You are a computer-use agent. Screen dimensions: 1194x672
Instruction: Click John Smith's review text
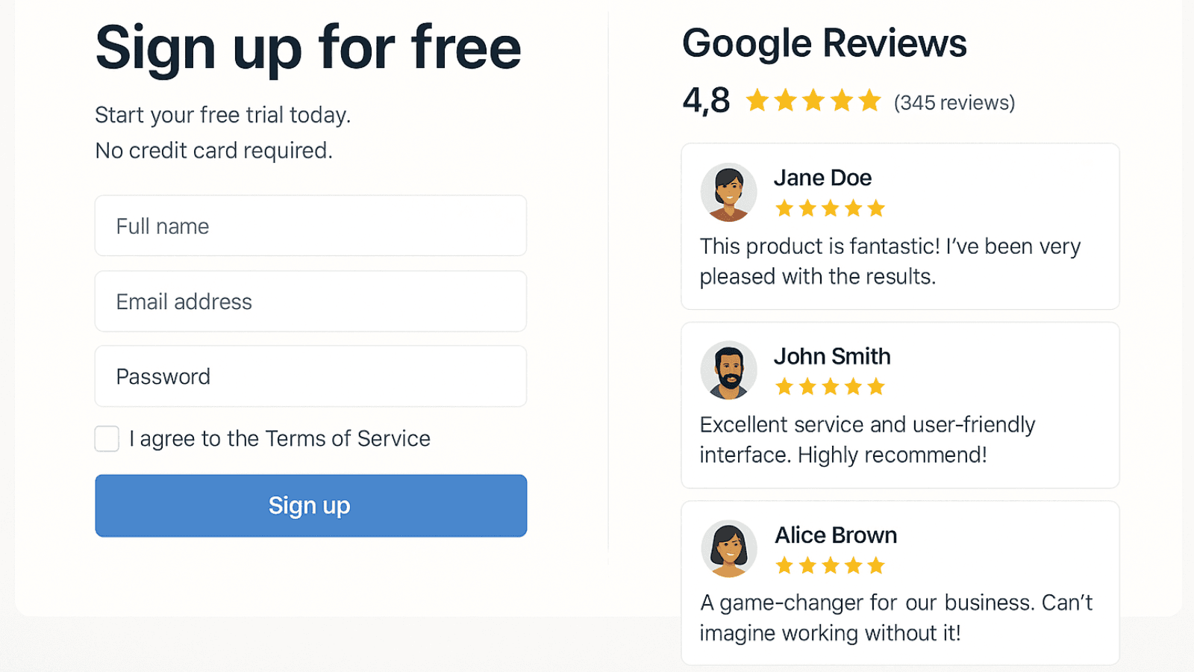coord(866,439)
